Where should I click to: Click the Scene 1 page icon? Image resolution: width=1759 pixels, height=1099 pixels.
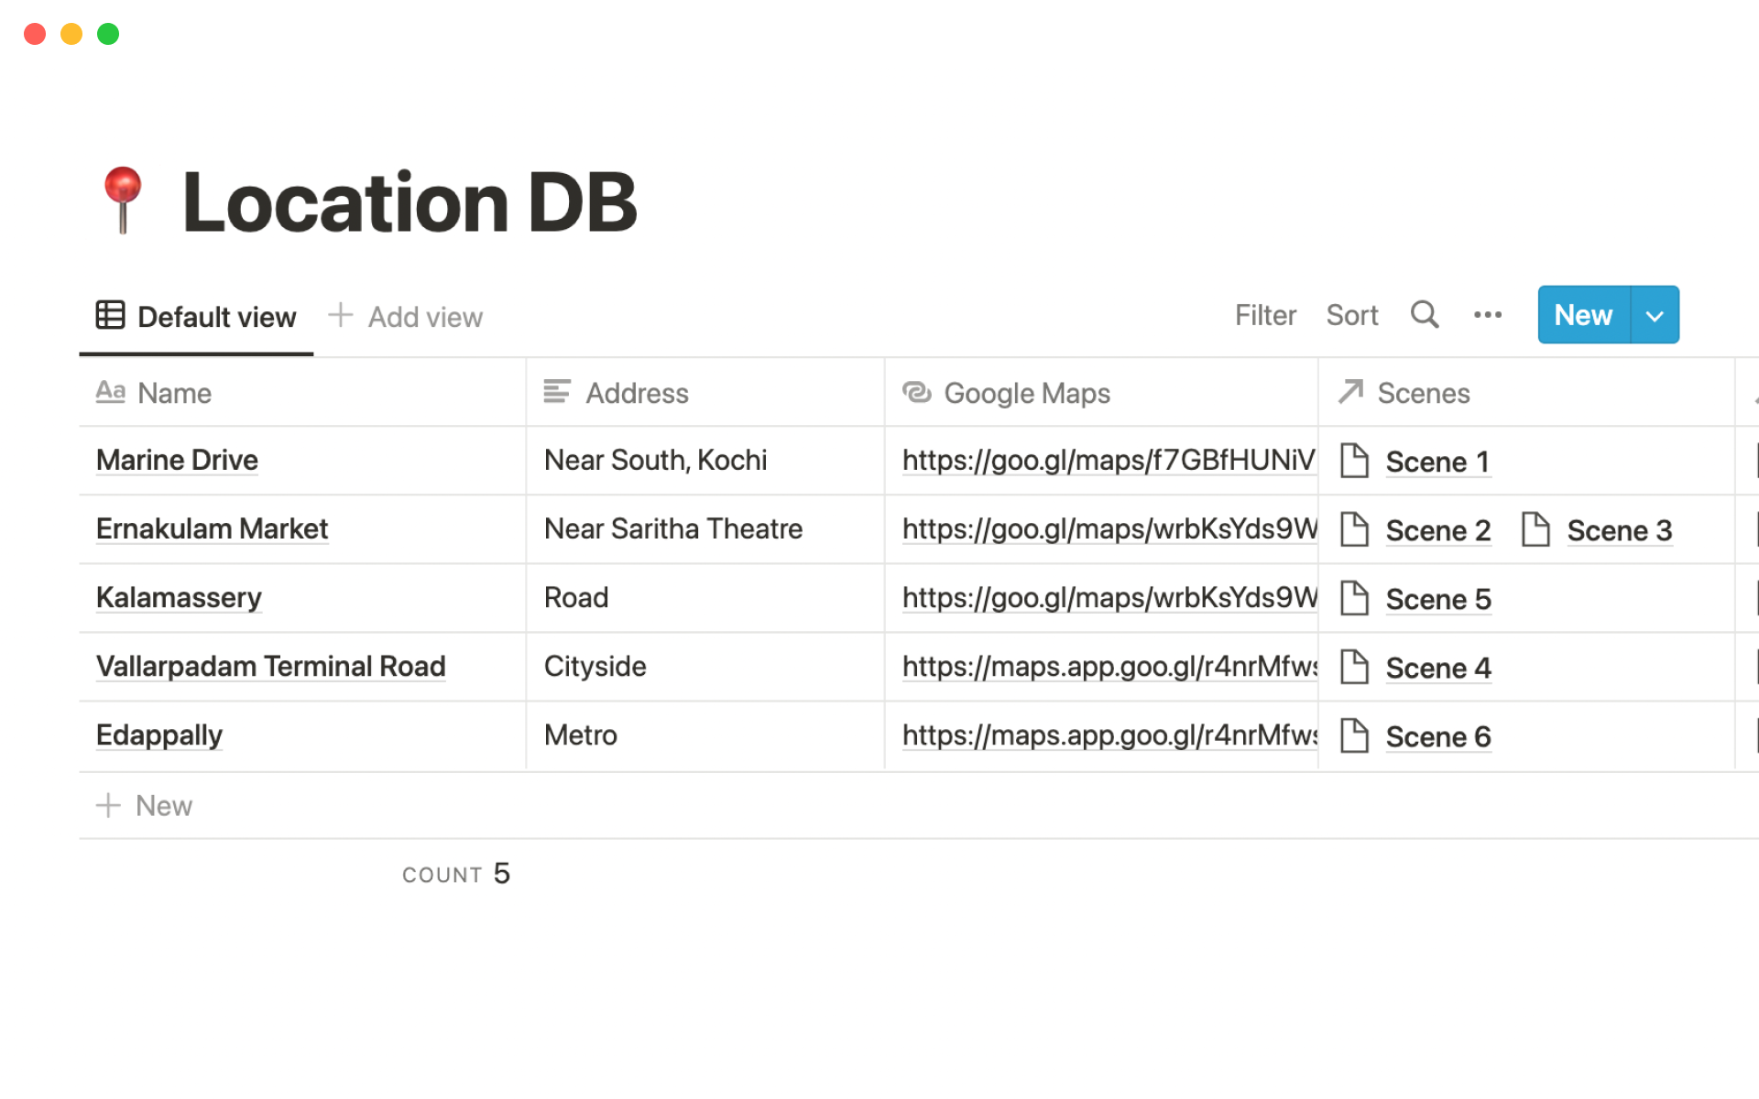point(1354,461)
